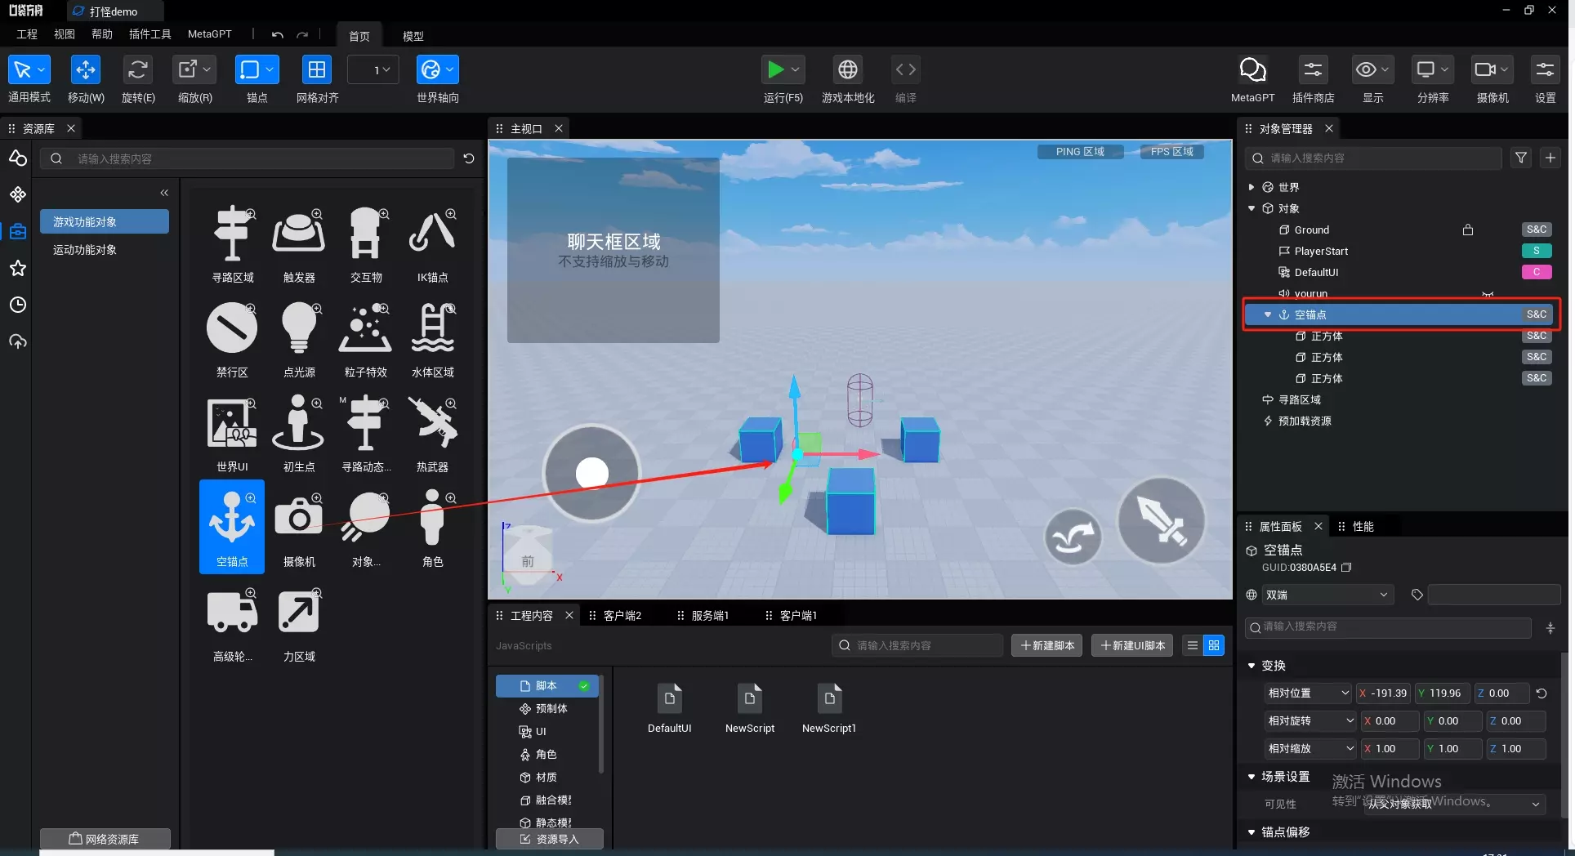The image size is (1575, 856).
Task: Refresh the resource library search
Action: coord(469,158)
